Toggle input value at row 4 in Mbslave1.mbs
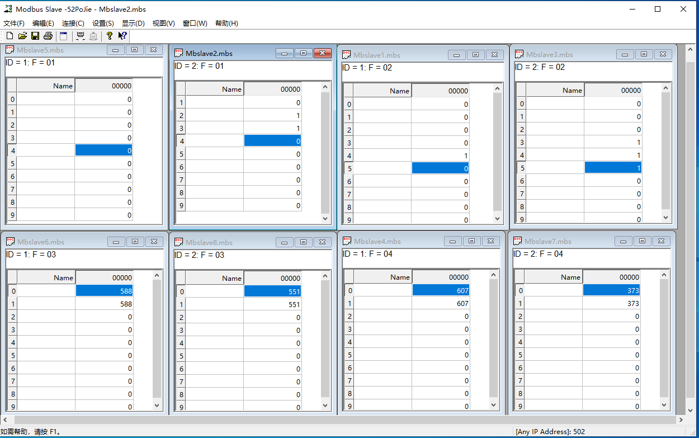Viewport: 699px width, 438px height. (440, 156)
